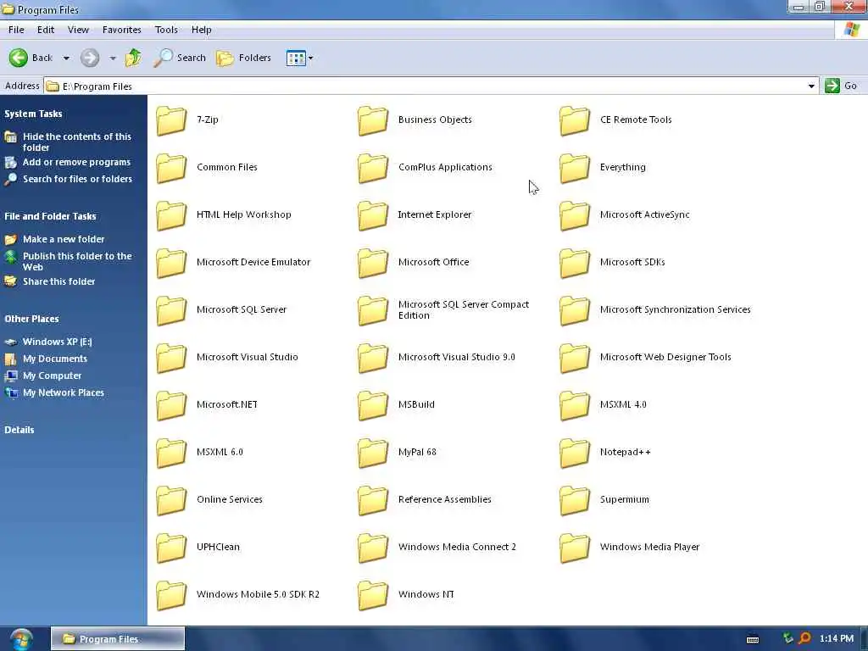Select the Business Objects folder icon
The height and width of the screenshot is (651, 868).
(x=373, y=120)
